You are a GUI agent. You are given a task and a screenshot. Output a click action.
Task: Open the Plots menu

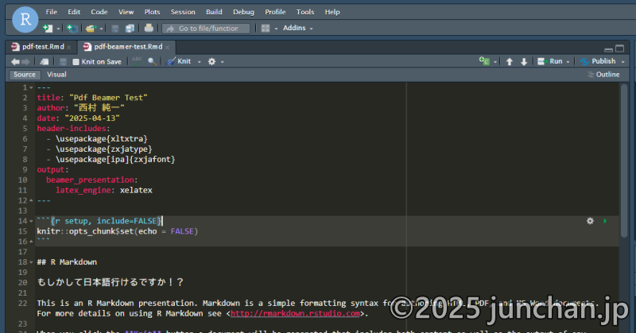coord(152,12)
